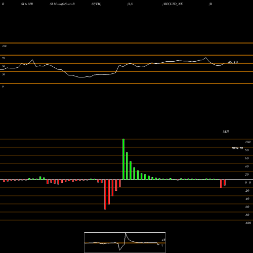The height and width of the screenshot is (253, 253).
Task: Click the longest red histogram bar
Action: pos(105,194)
